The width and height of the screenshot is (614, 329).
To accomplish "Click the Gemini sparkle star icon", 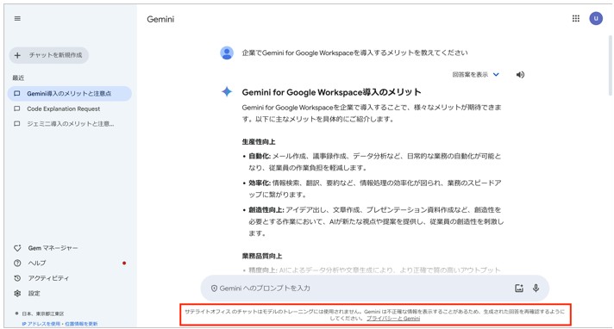I will click(x=227, y=92).
